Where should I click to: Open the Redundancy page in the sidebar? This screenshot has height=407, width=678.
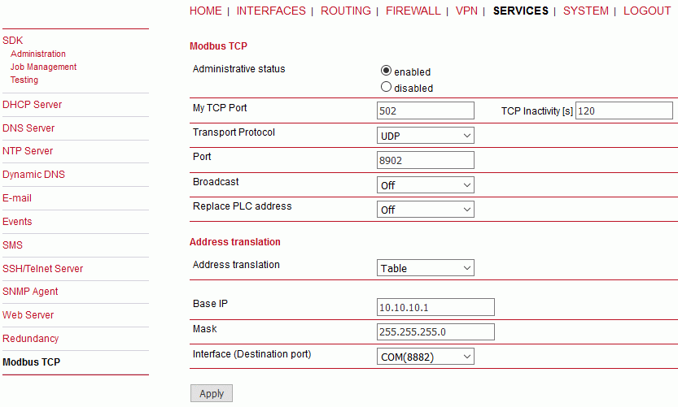coord(30,339)
